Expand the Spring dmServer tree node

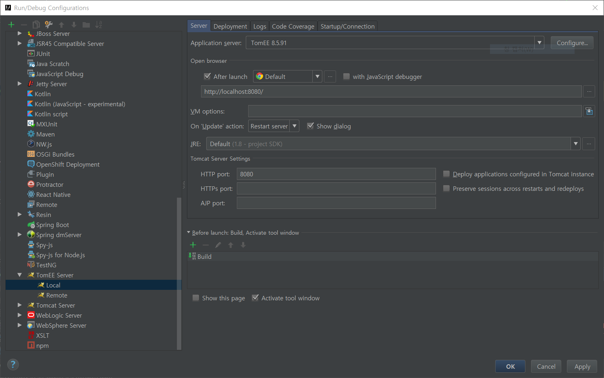click(19, 235)
